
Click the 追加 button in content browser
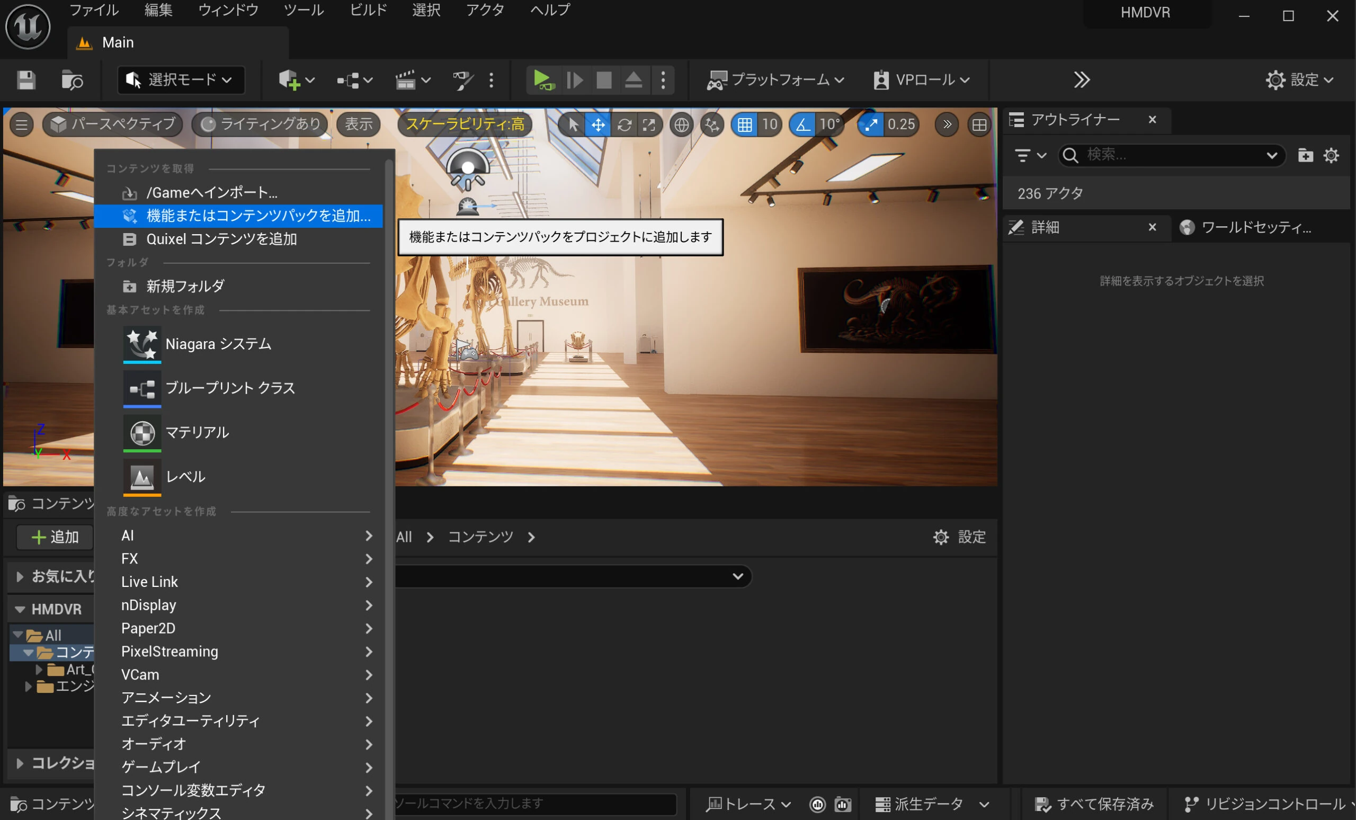tap(55, 537)
